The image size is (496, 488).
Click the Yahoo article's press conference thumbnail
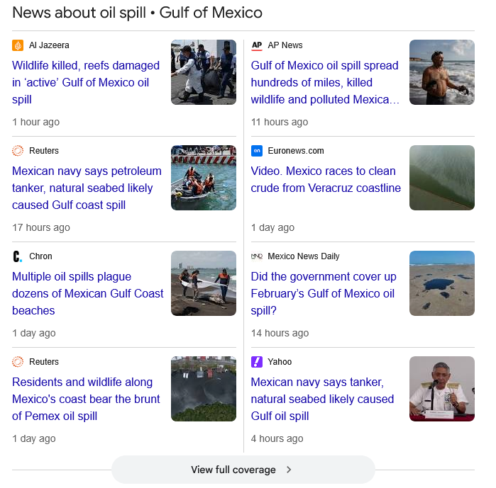[441, 389]
